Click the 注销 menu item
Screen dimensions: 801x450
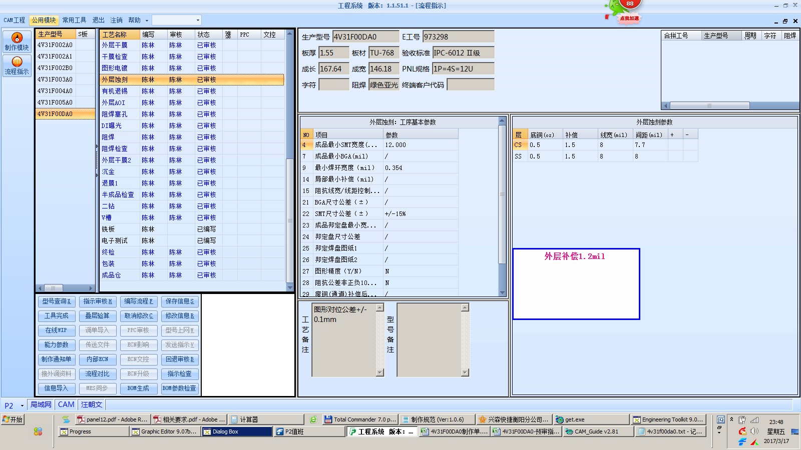pos(116,20)
